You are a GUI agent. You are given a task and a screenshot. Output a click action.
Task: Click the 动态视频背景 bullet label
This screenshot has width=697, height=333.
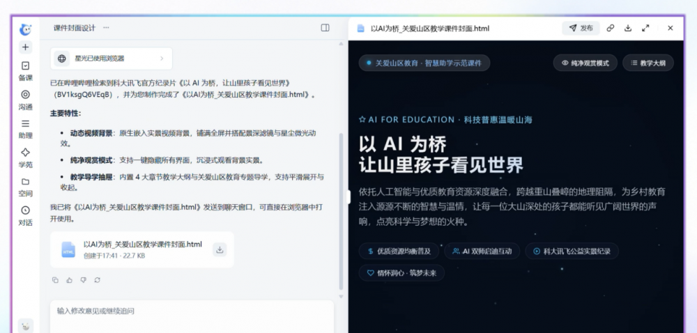pyautogui.click(x=91, y=133)
